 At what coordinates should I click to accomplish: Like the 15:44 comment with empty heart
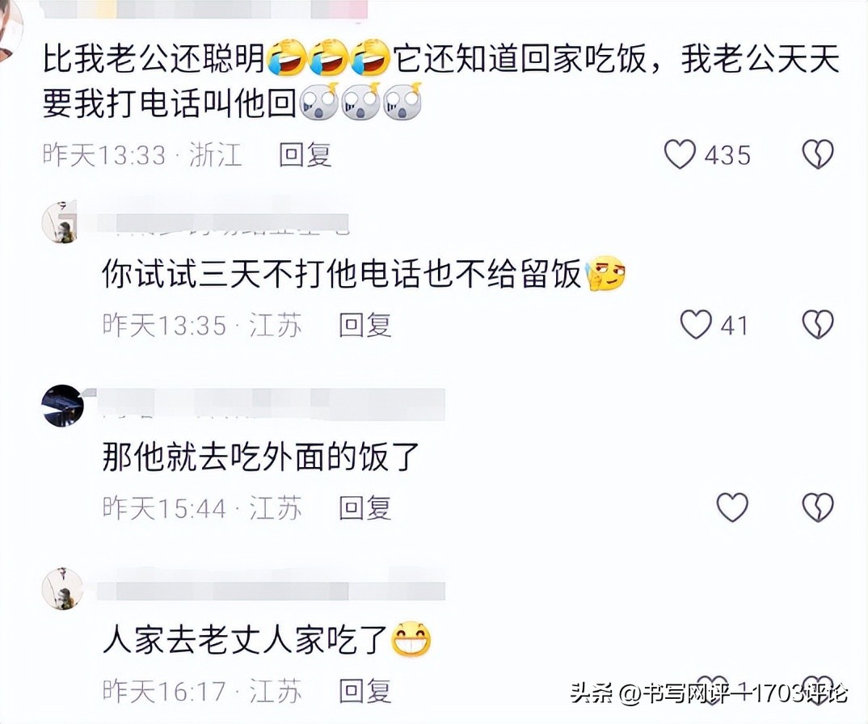click(732, 507)
